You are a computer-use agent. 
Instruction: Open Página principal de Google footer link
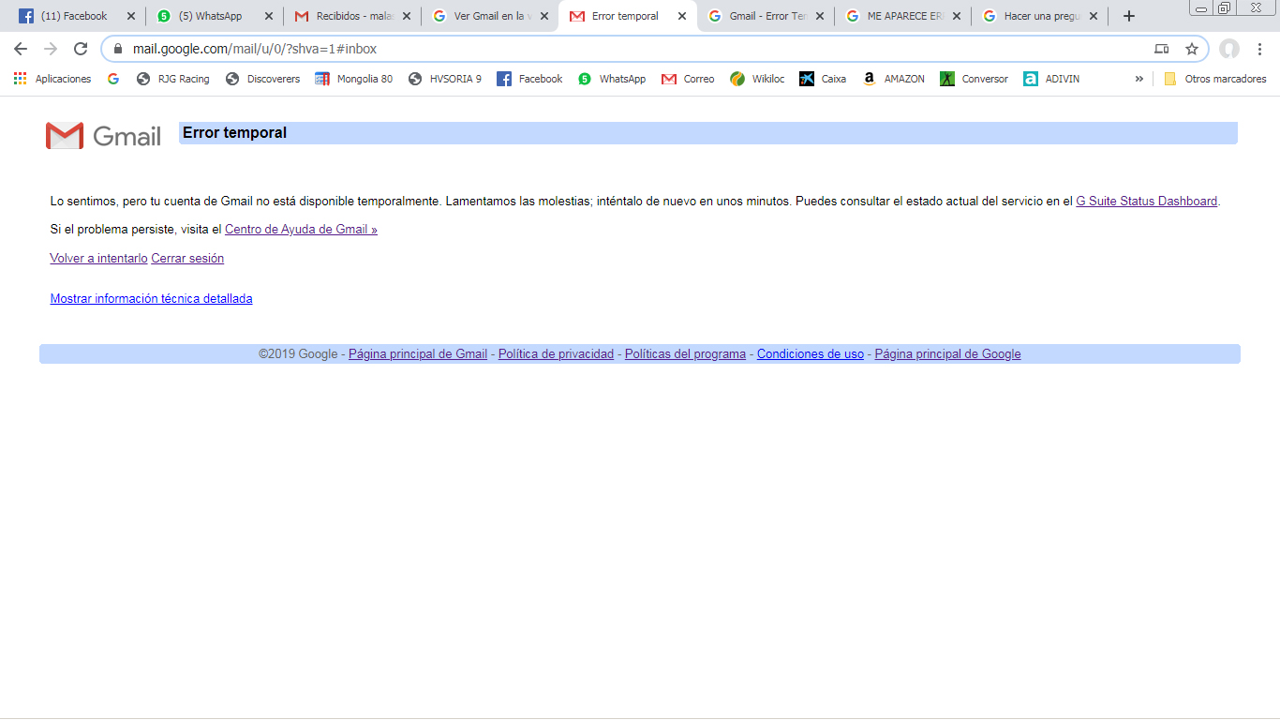947,353
